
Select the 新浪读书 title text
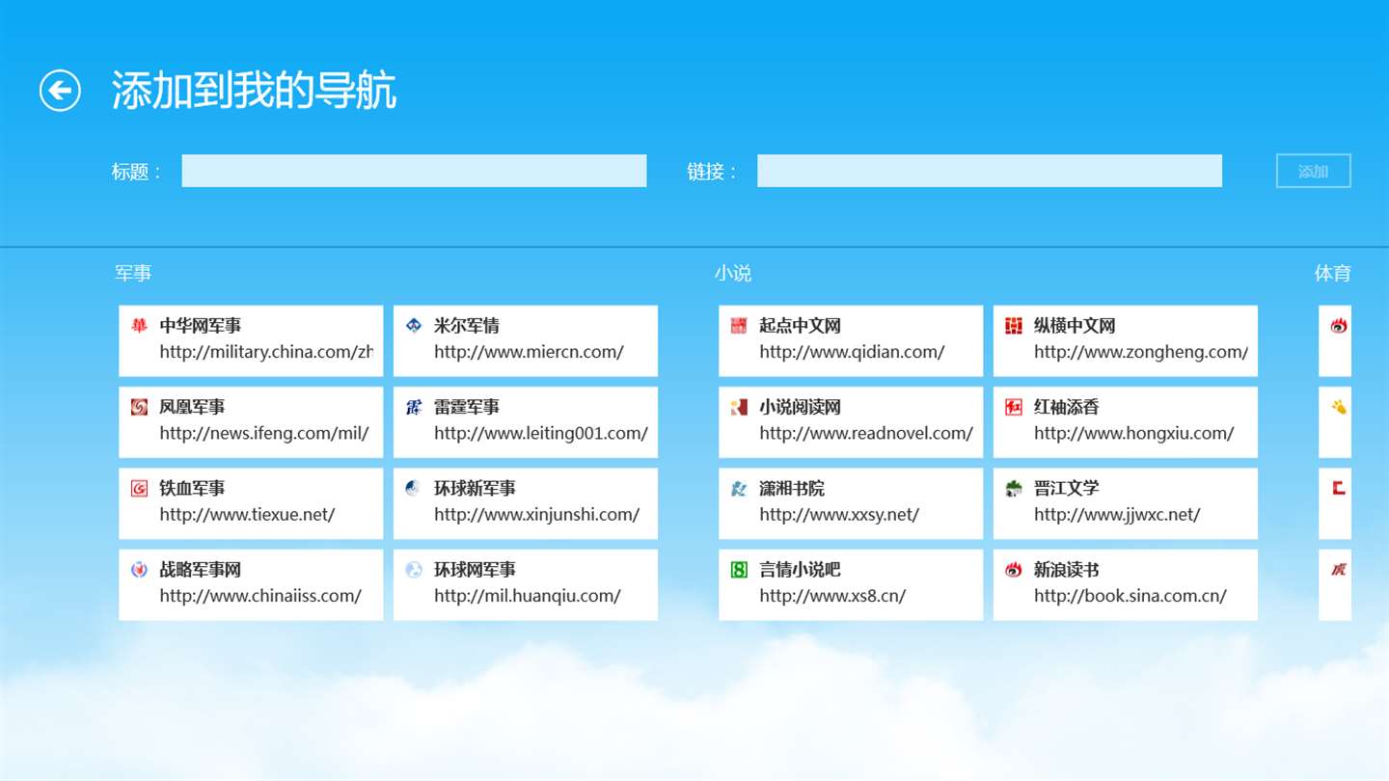pyautogui.click(x=1067, y=570)
